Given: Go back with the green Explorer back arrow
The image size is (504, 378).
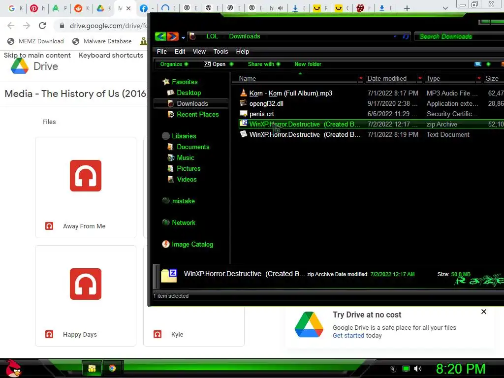Looking at the screenshot, I should click(x=160, y=36).
